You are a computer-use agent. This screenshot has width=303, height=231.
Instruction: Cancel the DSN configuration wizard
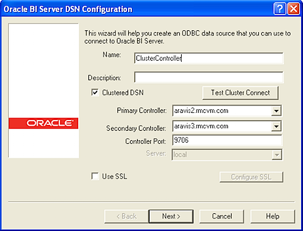tap(222, 216)
